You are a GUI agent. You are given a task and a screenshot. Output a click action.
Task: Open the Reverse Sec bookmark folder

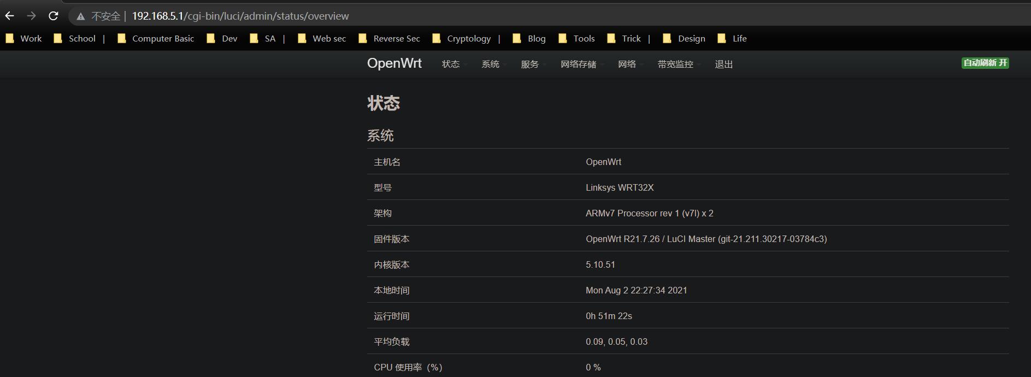(389, 38)
